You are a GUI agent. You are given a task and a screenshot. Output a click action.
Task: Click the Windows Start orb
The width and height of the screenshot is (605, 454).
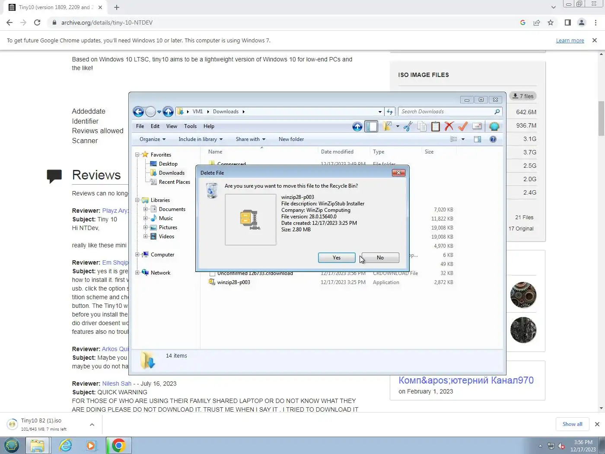(x=12, y=445)
